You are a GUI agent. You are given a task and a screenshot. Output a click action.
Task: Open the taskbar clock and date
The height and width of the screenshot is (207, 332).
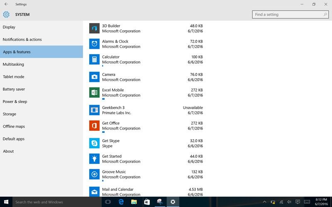321,202
